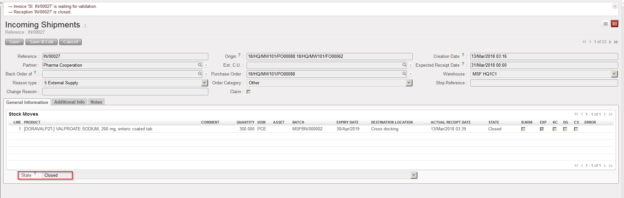624x198 pixels.
Task: Click the Cancel button
Action: pyautogui.click(x=70, y=42)
